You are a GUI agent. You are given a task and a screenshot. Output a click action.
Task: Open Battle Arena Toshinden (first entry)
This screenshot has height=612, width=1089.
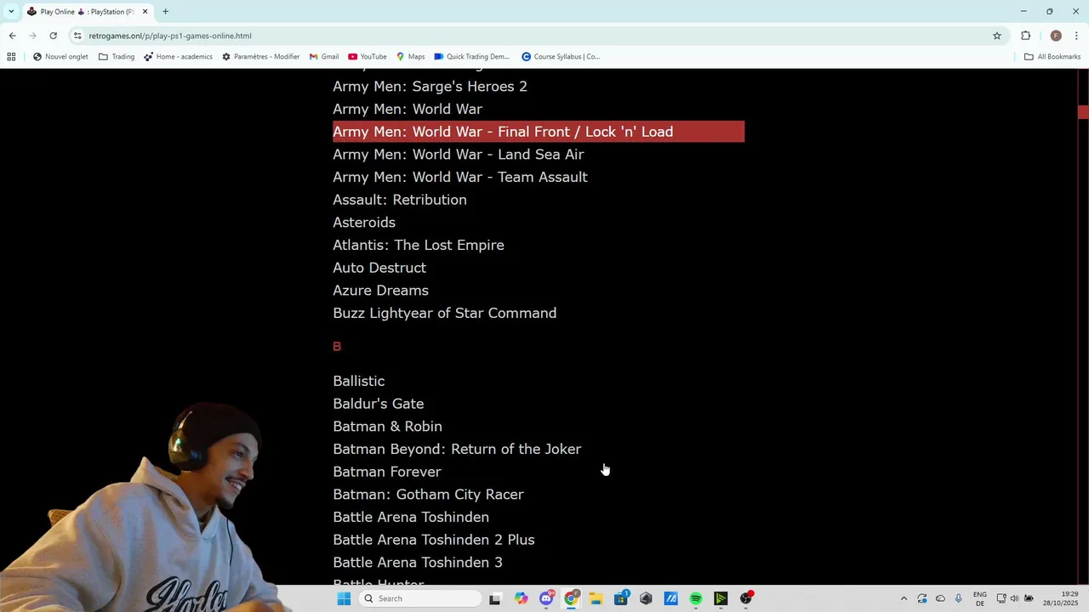(x=411, y=517)
